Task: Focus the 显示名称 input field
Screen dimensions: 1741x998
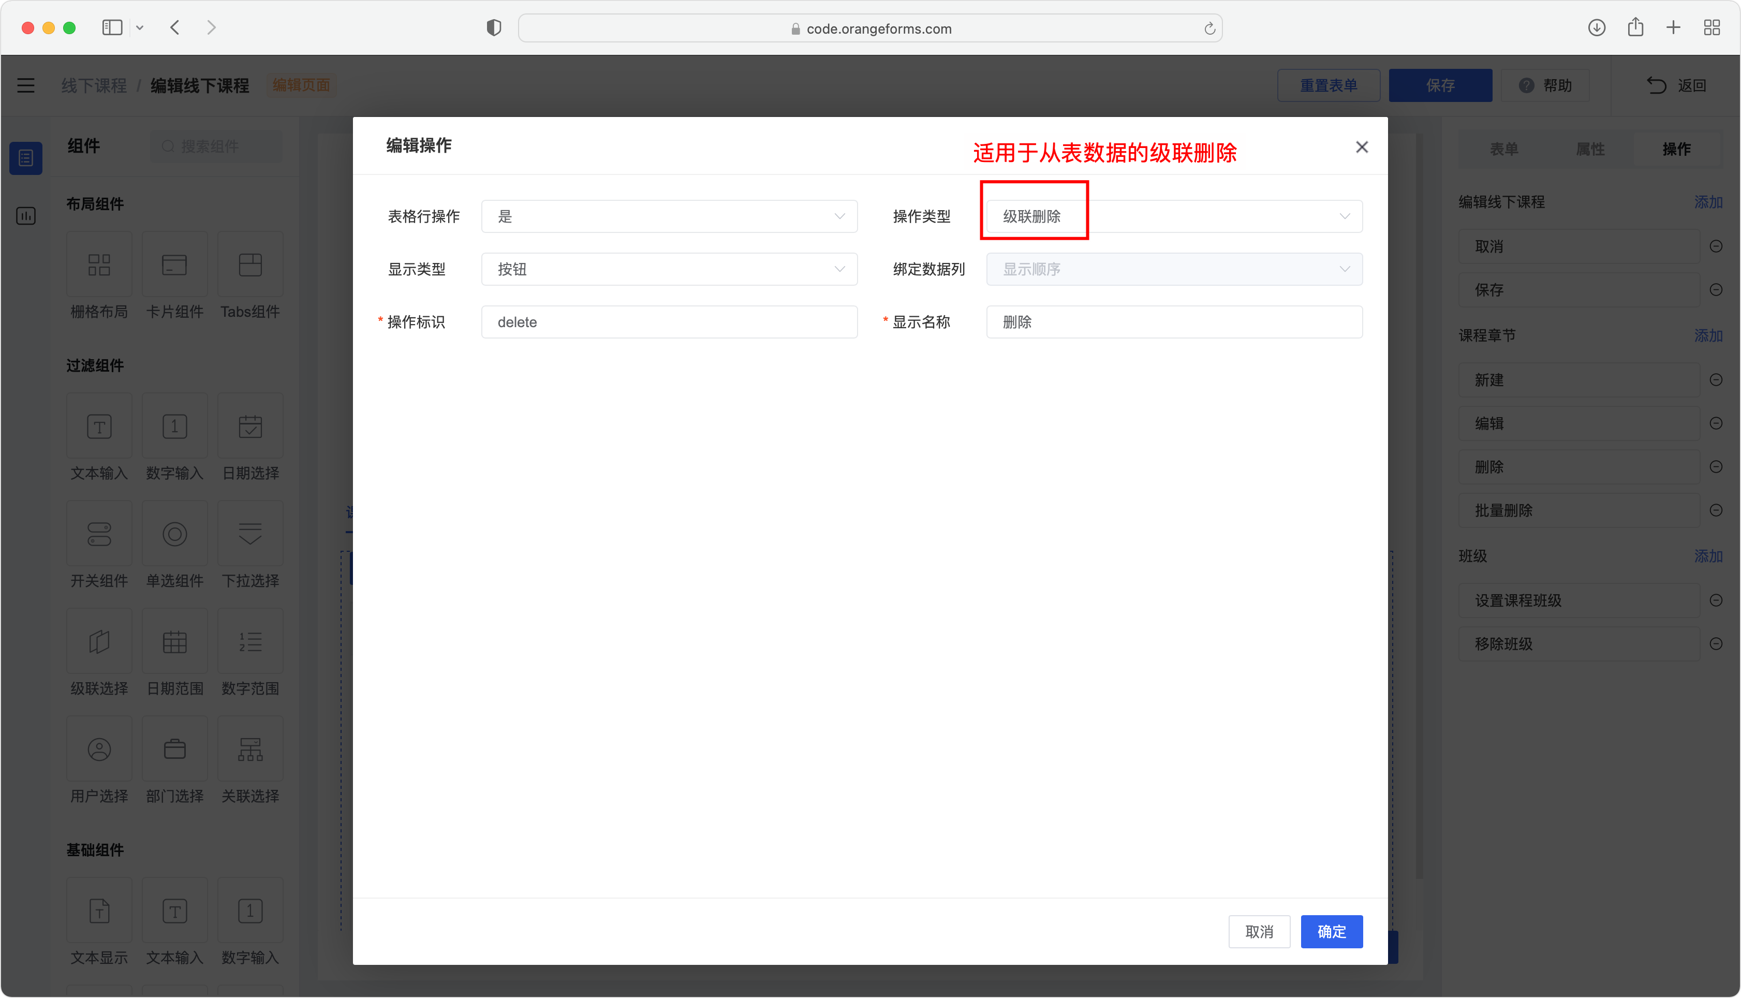Action: click(x=1174, y=322)
